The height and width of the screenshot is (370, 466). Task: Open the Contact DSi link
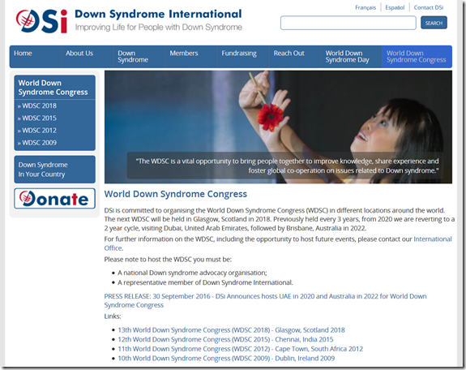[x=428, y=7]
